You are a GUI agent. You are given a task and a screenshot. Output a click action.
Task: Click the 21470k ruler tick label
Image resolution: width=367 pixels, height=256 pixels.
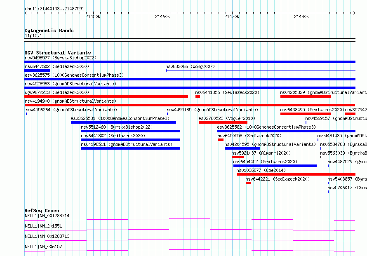[x=232, y=16]
